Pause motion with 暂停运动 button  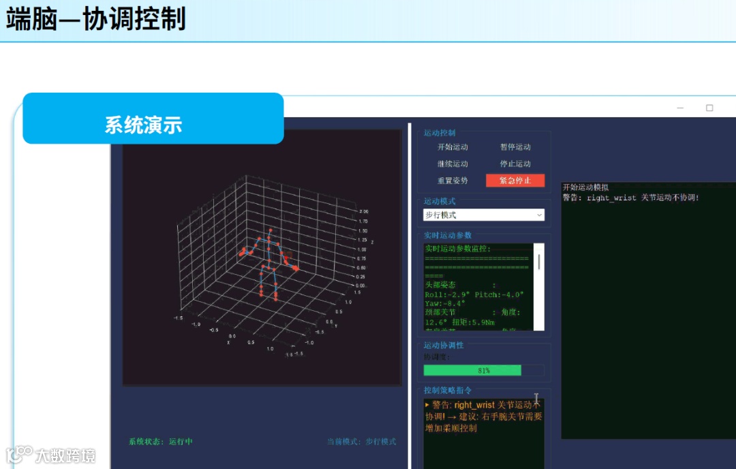tap(515, 147)
